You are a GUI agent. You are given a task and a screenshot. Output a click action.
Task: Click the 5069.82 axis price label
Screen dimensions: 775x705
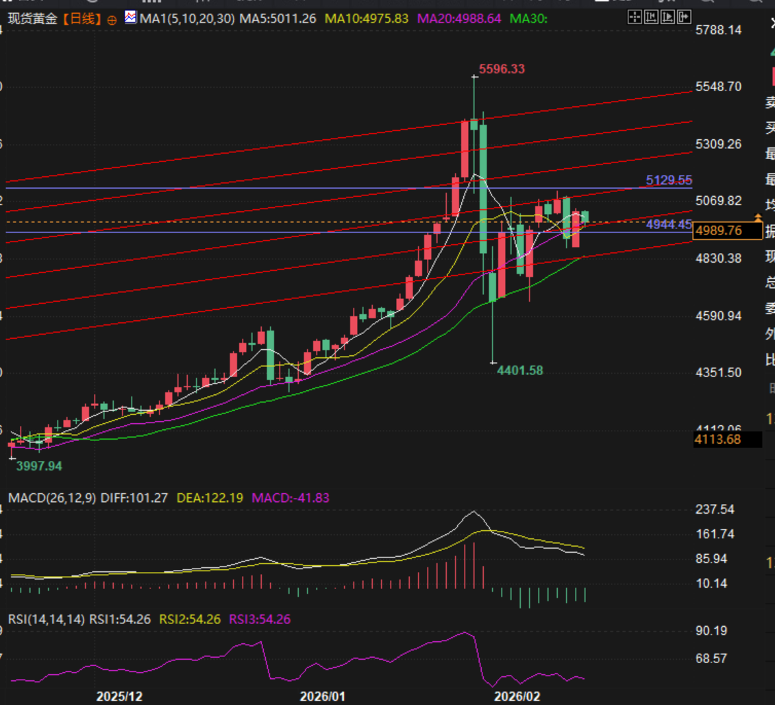coord(718,201)
